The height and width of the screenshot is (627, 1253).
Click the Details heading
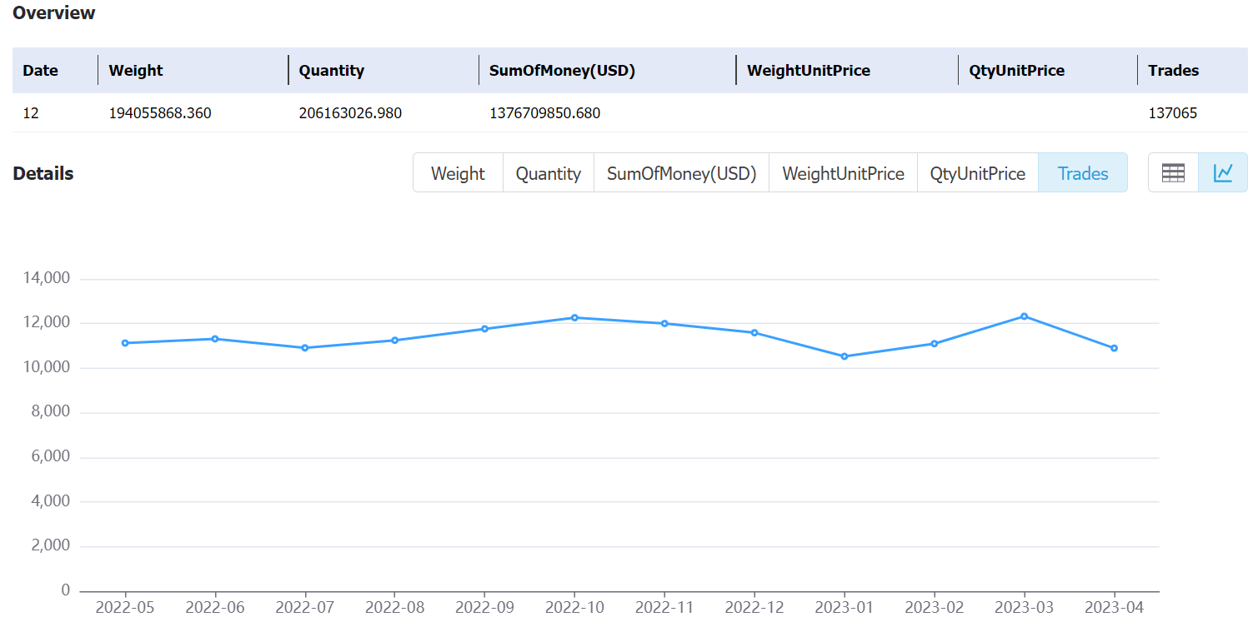[43, 173]
